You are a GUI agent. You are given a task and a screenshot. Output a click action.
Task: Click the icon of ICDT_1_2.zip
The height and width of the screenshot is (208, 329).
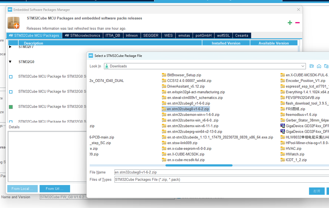pos(283,160)
